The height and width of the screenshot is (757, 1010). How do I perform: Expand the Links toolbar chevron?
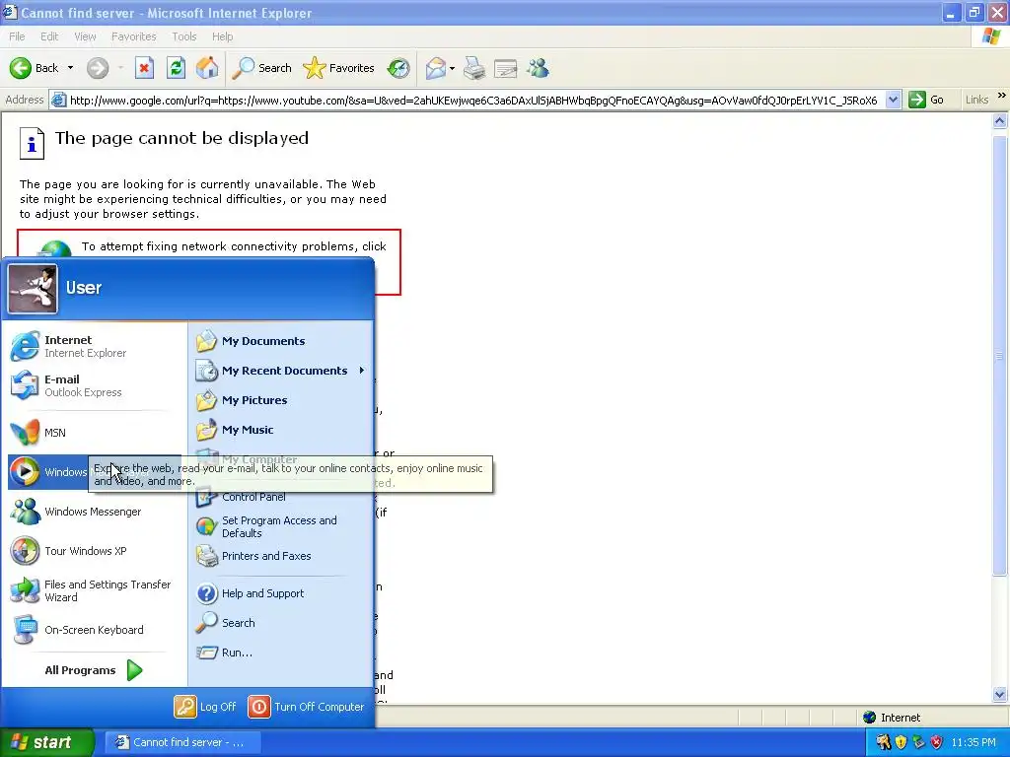click(1002, 96)
